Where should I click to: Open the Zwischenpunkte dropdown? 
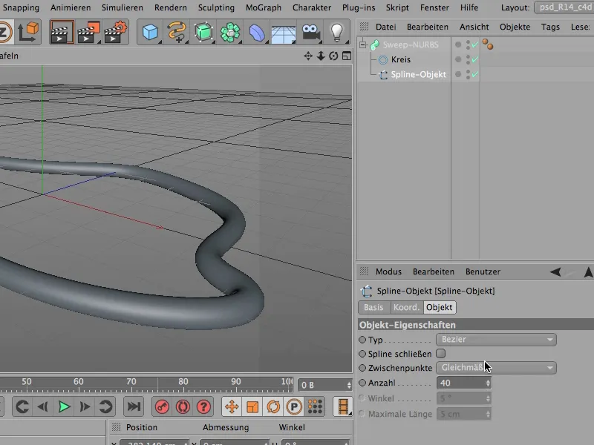496,367
